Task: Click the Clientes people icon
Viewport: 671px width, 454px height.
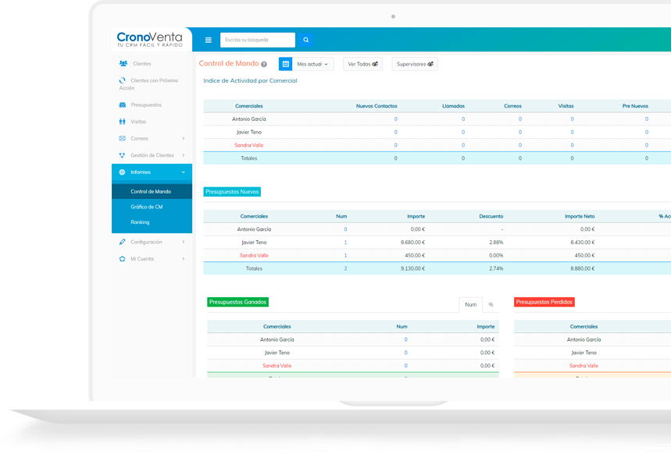Action: coord(123,64)
